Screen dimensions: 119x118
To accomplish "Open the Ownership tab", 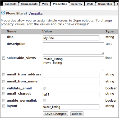I will coord(105,4).
